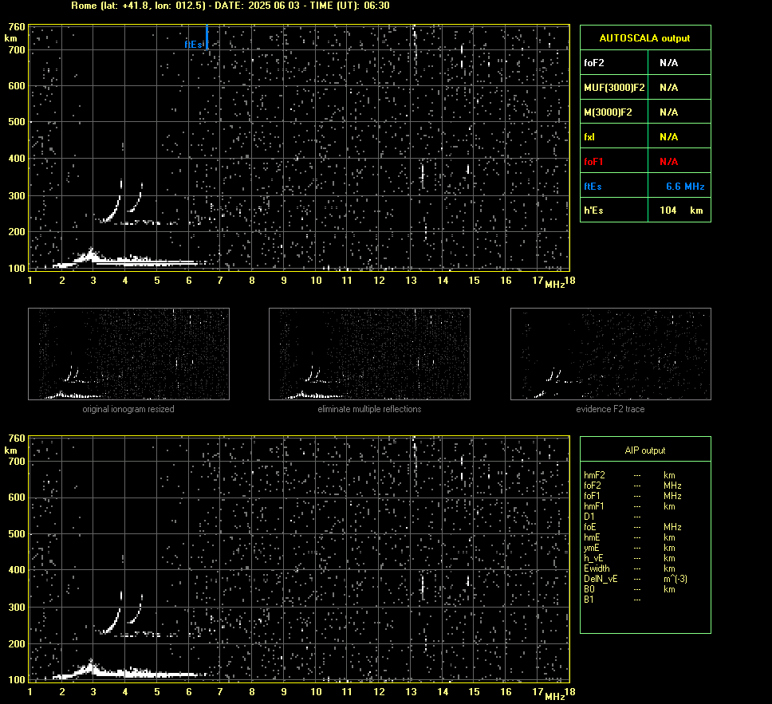Click the 'AUTOSCALA output' header
This screenshot has width=772, height=704.
644,38
